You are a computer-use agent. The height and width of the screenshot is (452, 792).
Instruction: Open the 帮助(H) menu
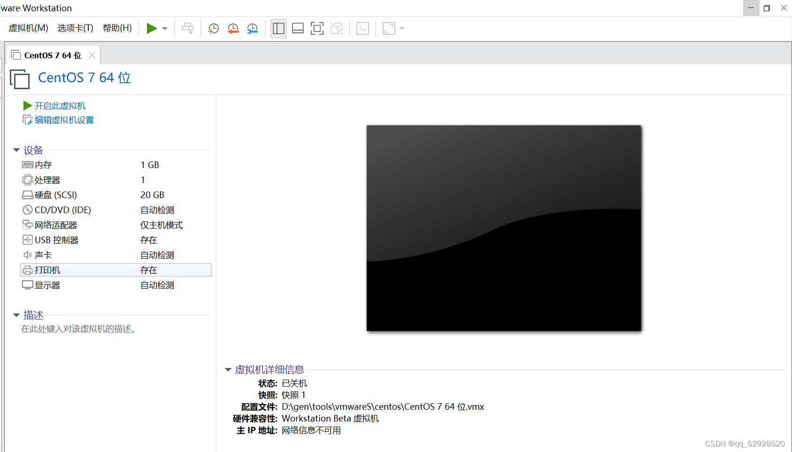pos(117,28)
